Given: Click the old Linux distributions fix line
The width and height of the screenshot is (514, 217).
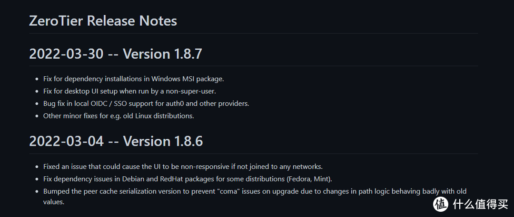Looking at the screenshot, I should click(x=119, y=116).
